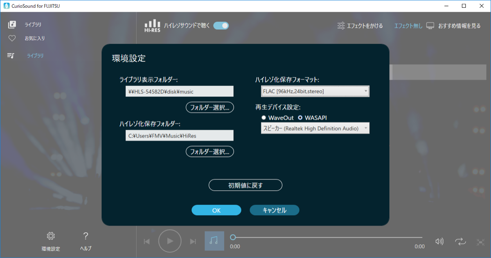
Task: Click the 初期値に戻す reset button
Action: pos(245,185)
